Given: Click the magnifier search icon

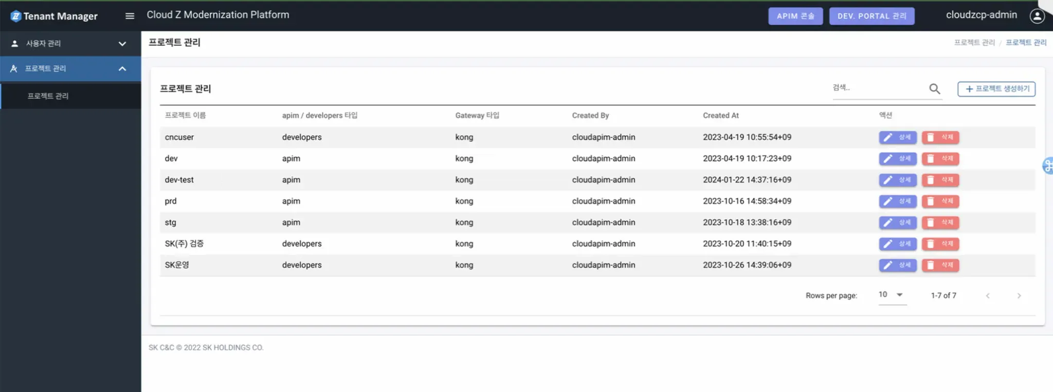Looking at the screenshot, I should [935, 89].
